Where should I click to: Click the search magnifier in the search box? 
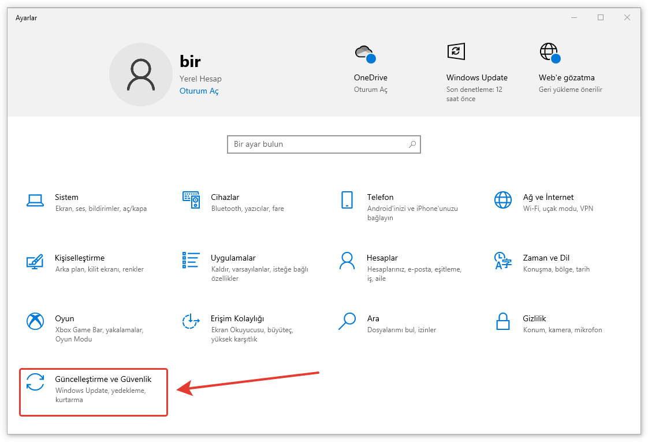412,144
